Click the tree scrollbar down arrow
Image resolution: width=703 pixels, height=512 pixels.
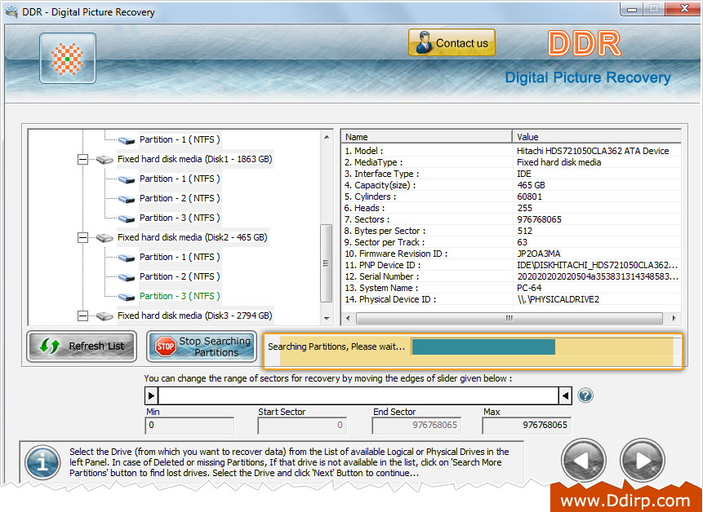[327, 319]
